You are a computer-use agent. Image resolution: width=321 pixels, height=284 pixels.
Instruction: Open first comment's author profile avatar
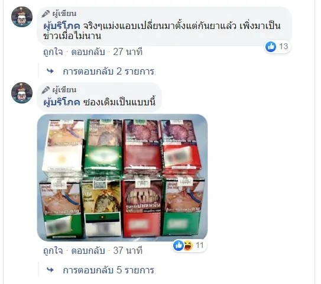pyautogui.click(x=22, y=17)
